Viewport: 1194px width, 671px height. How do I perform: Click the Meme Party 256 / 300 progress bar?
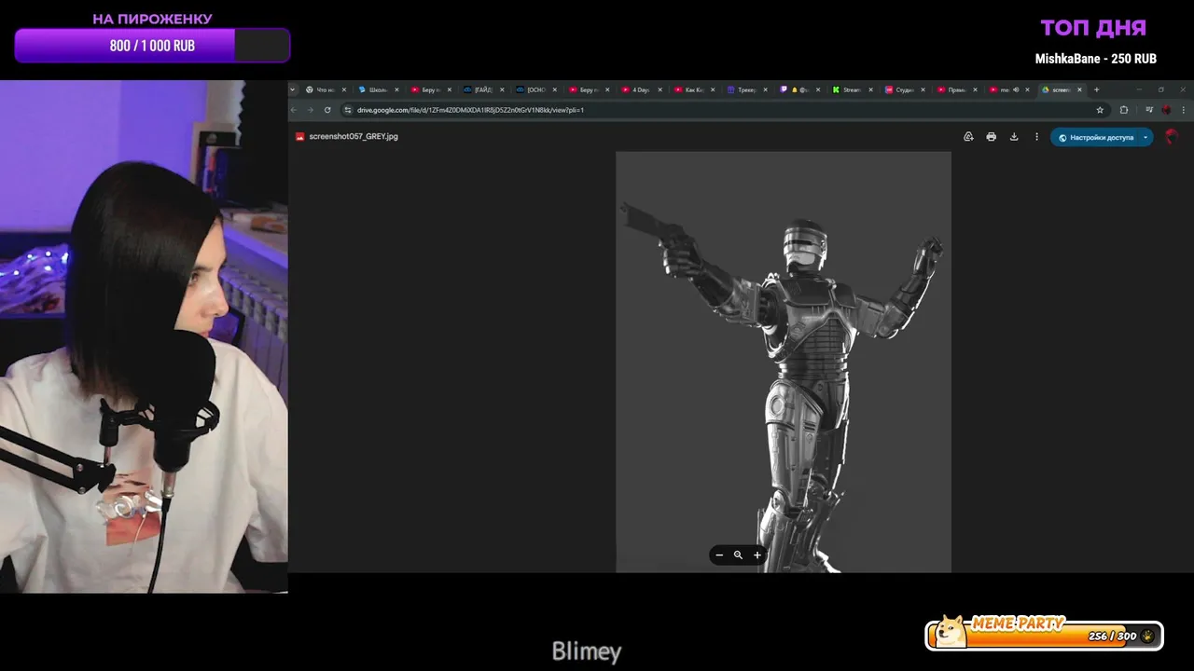[x=1045, y=636]
